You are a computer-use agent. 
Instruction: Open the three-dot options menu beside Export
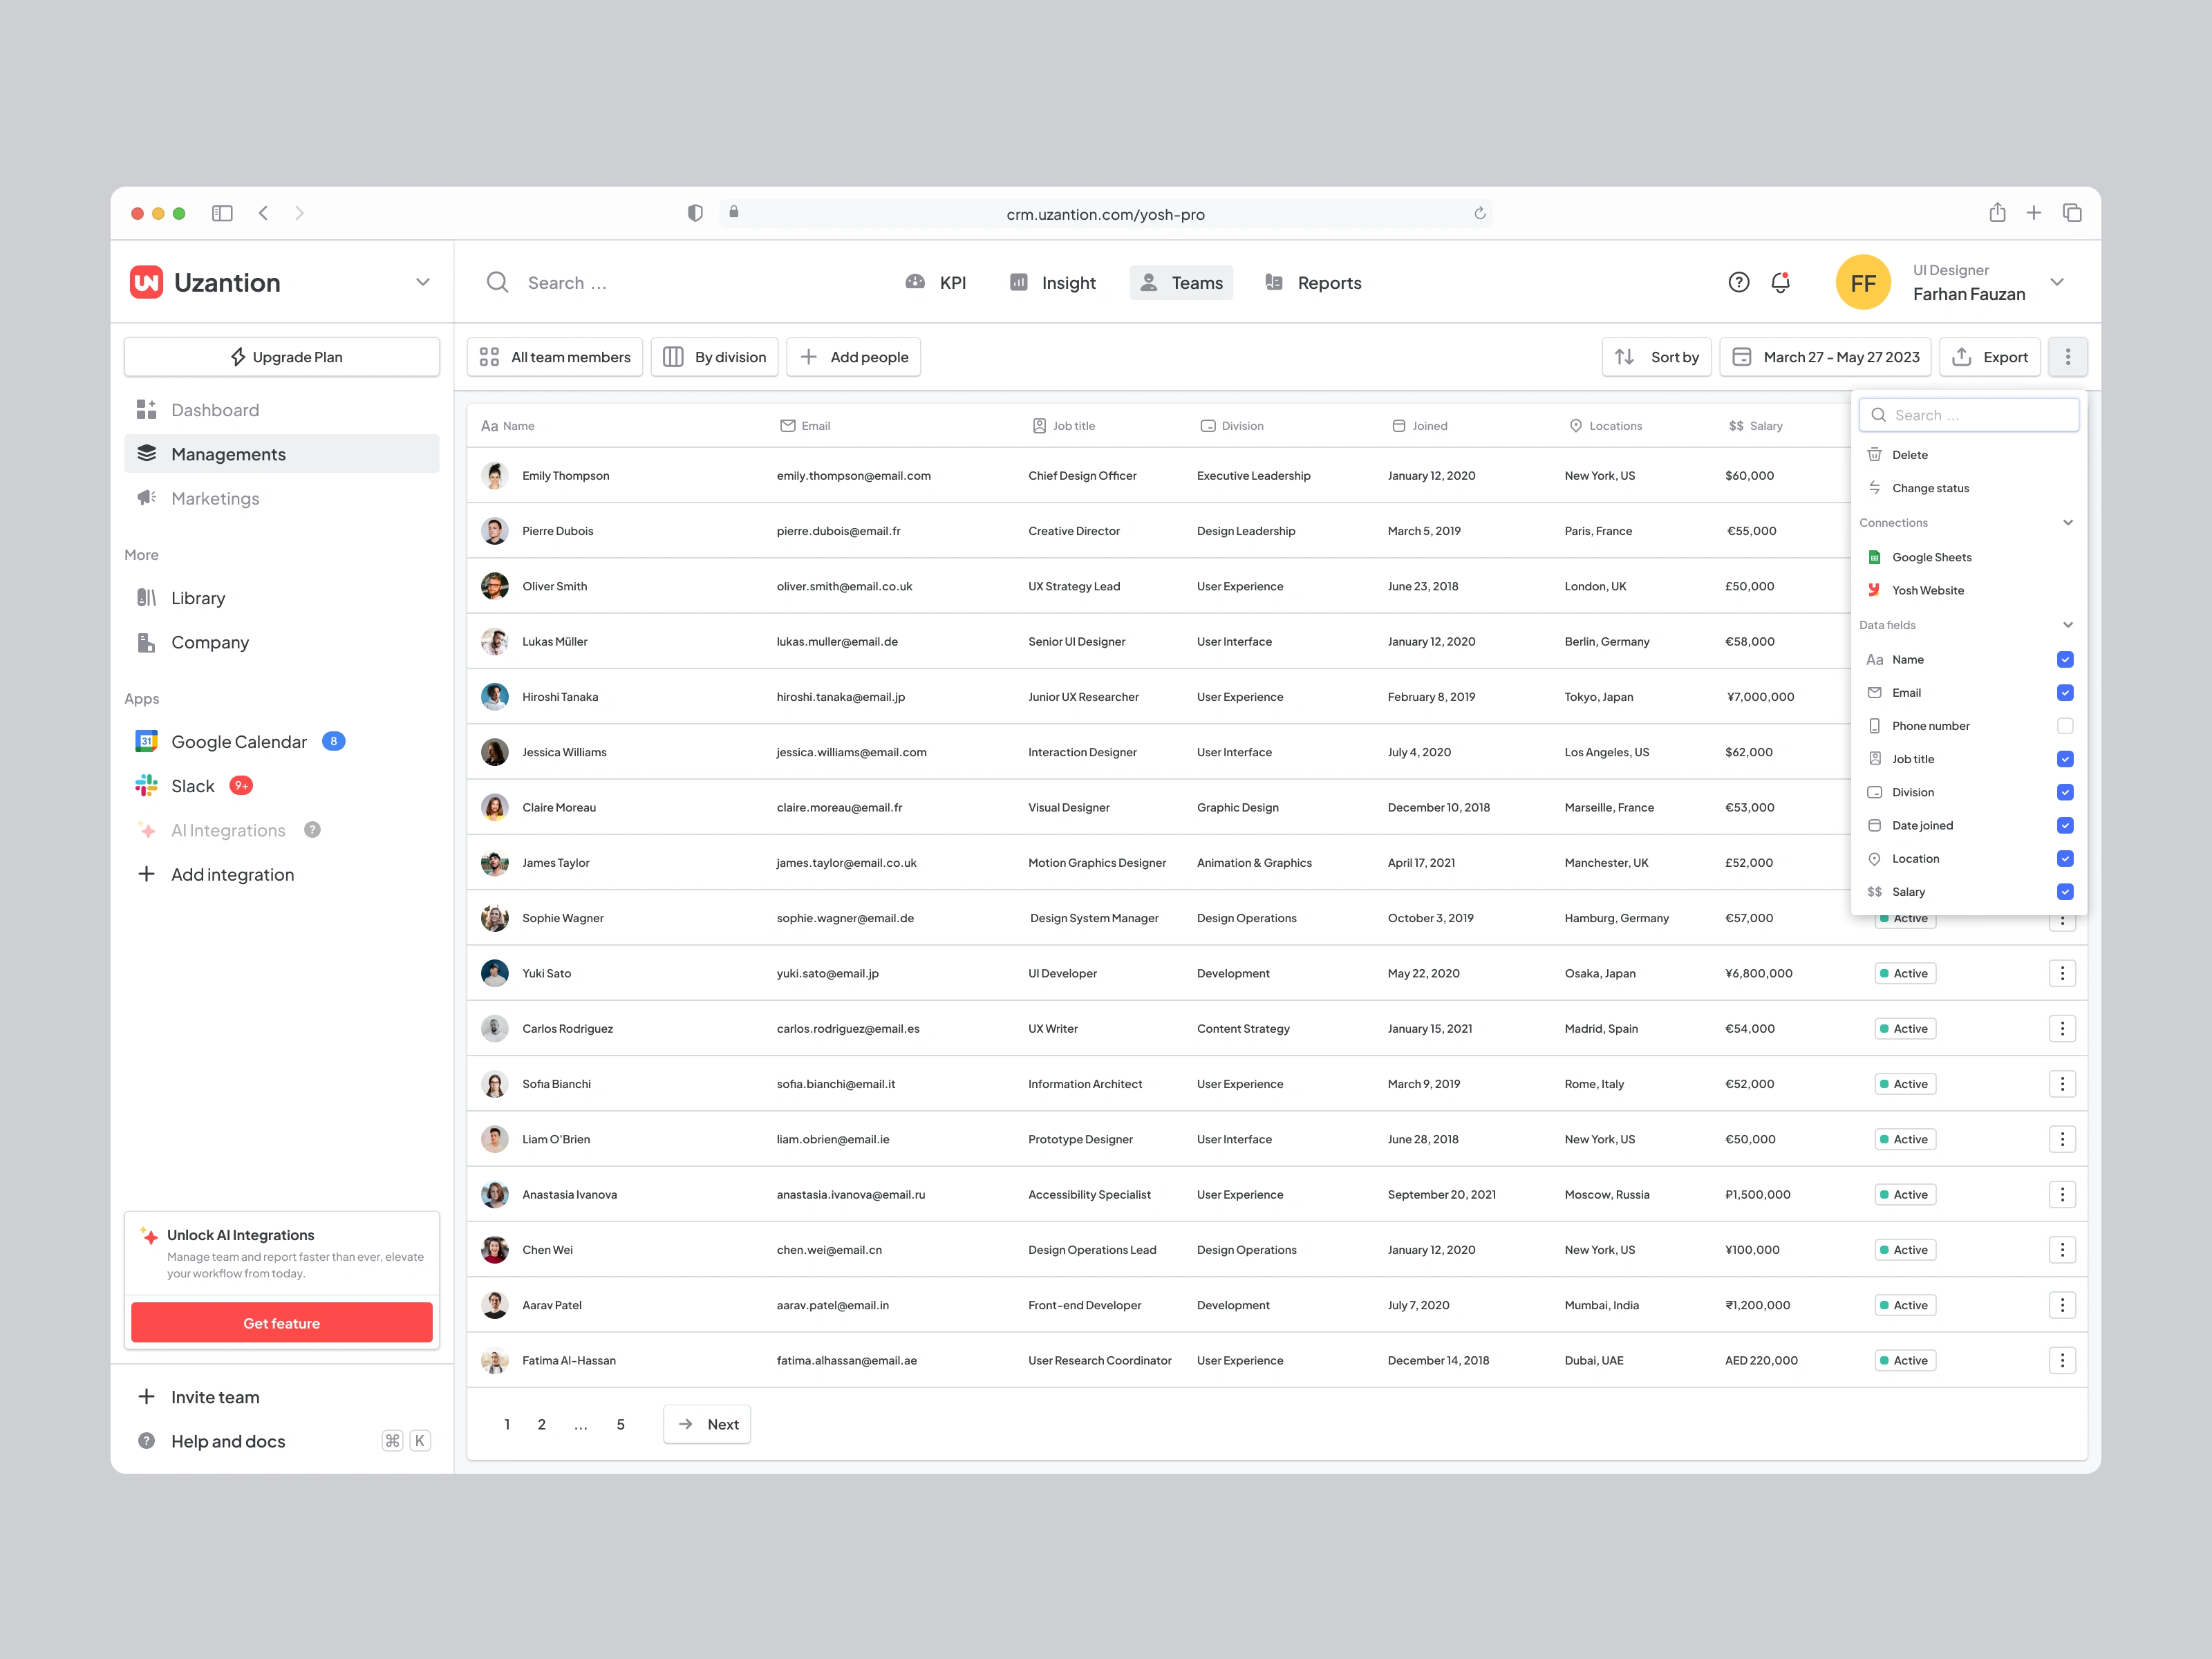point(2067,357)
